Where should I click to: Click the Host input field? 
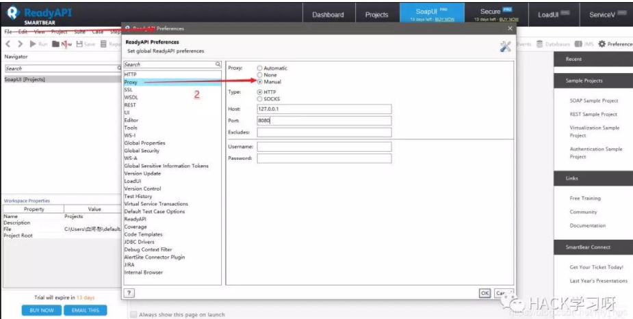coord(324,109)
